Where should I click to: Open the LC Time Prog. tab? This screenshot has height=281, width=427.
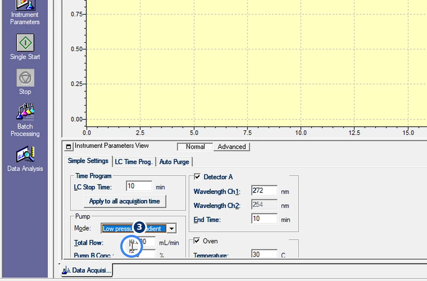pyautogui.click(x=133, y=162)
